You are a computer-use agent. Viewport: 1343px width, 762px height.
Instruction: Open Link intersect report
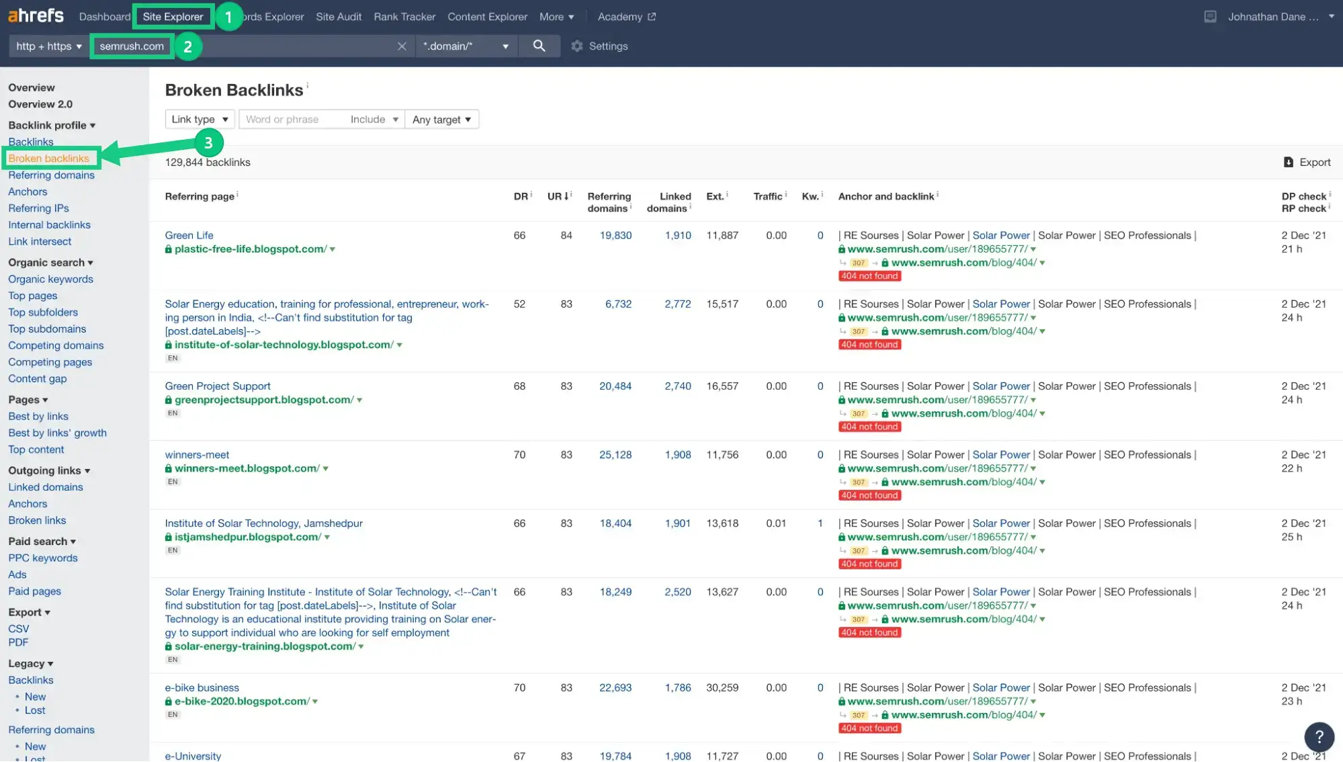click(x=40, y=242)
